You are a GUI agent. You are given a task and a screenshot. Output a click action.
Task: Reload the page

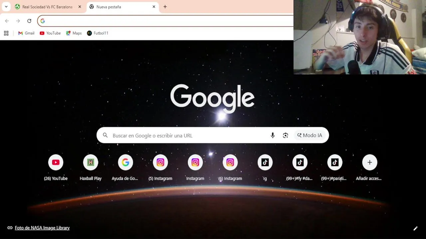[x=29, y=21]
